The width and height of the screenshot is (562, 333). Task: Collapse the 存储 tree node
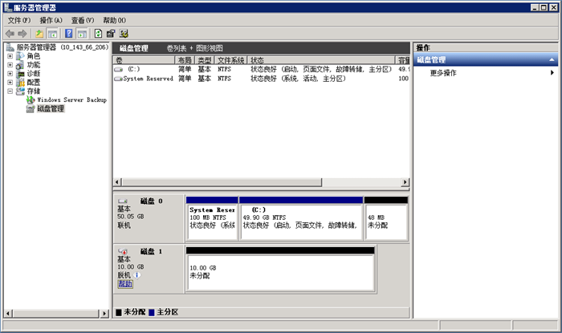[x=10, y=91]
